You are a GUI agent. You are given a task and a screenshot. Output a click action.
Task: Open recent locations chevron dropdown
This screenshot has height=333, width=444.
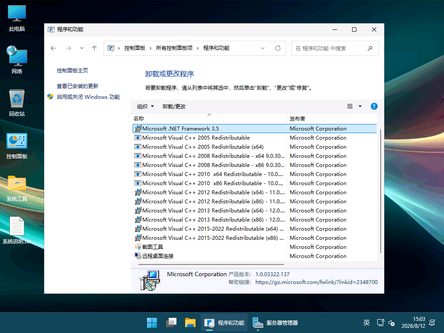[82, 48]
